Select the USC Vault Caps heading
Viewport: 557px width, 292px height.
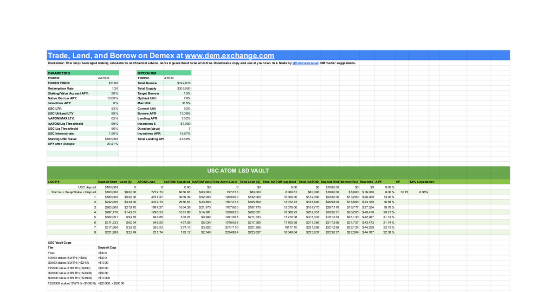[x=60, y=242]
